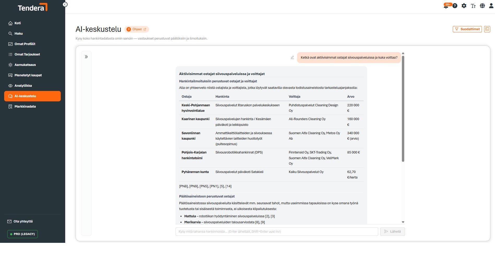Open the help question mark icon

coord(455,6)
